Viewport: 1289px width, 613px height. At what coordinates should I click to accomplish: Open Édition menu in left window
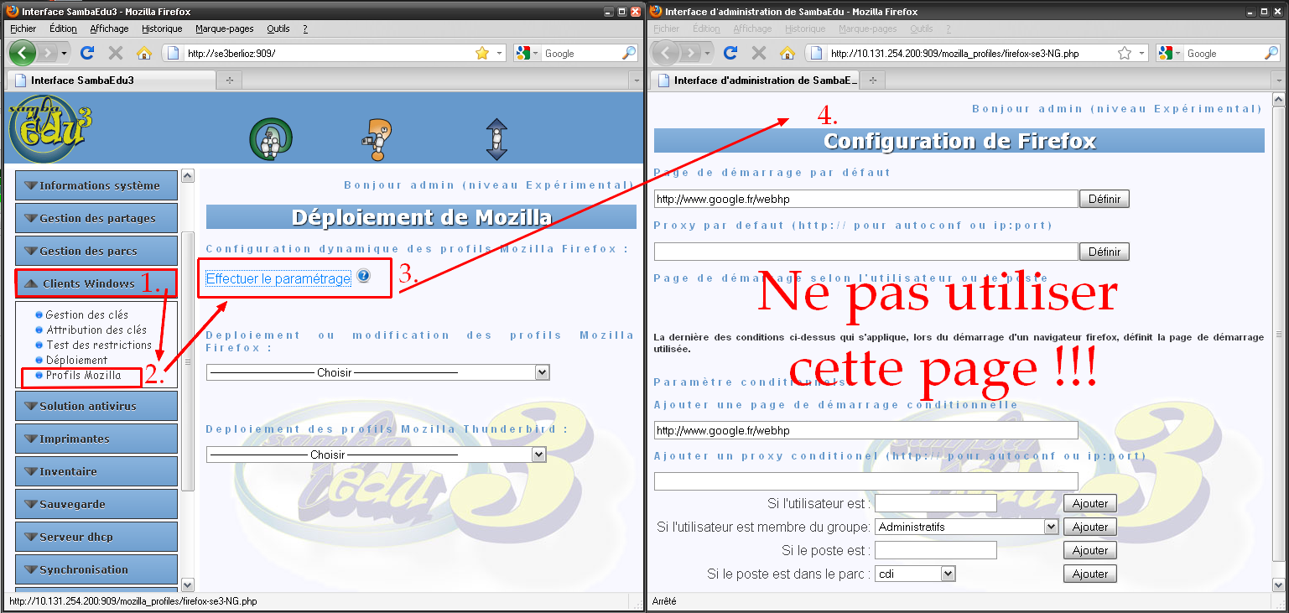(x=63, y=29)
